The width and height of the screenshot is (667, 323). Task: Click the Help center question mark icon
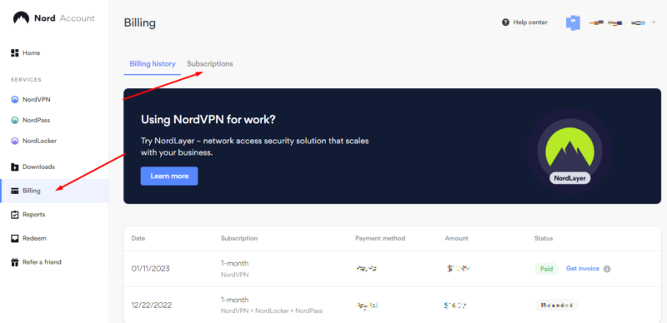point(505,22)
